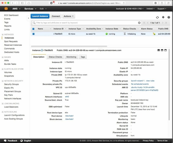Collapse the navigation sidebar with the arrow
Image resolution: width=173 pixels, height=143 pixels.
[x=28, y=18]
